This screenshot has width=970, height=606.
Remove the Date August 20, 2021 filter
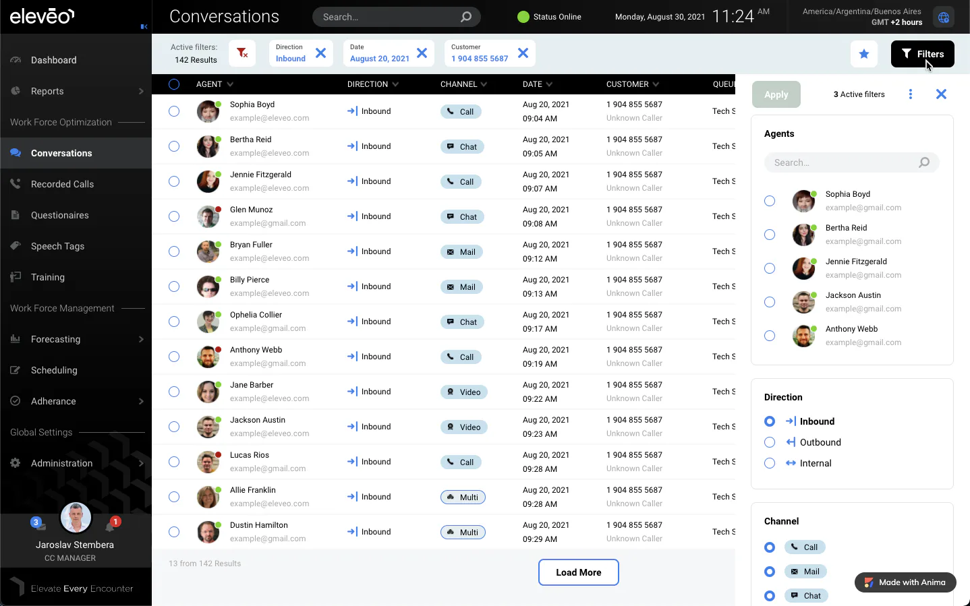(x=422, y=53)
